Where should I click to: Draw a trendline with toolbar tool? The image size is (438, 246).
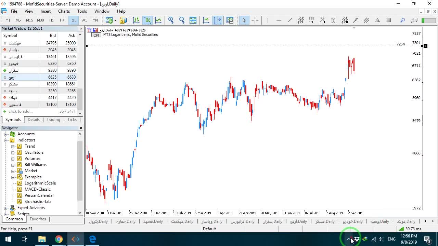point(289,20)
